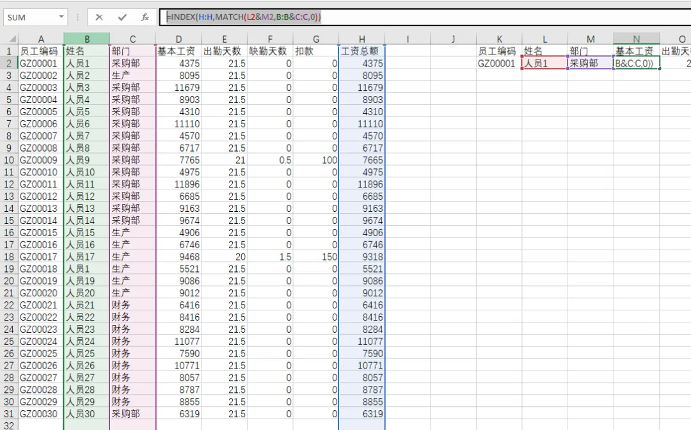The height and width of the screenshot is (430, 691).
Task: Select column A header
Action: 41,39
